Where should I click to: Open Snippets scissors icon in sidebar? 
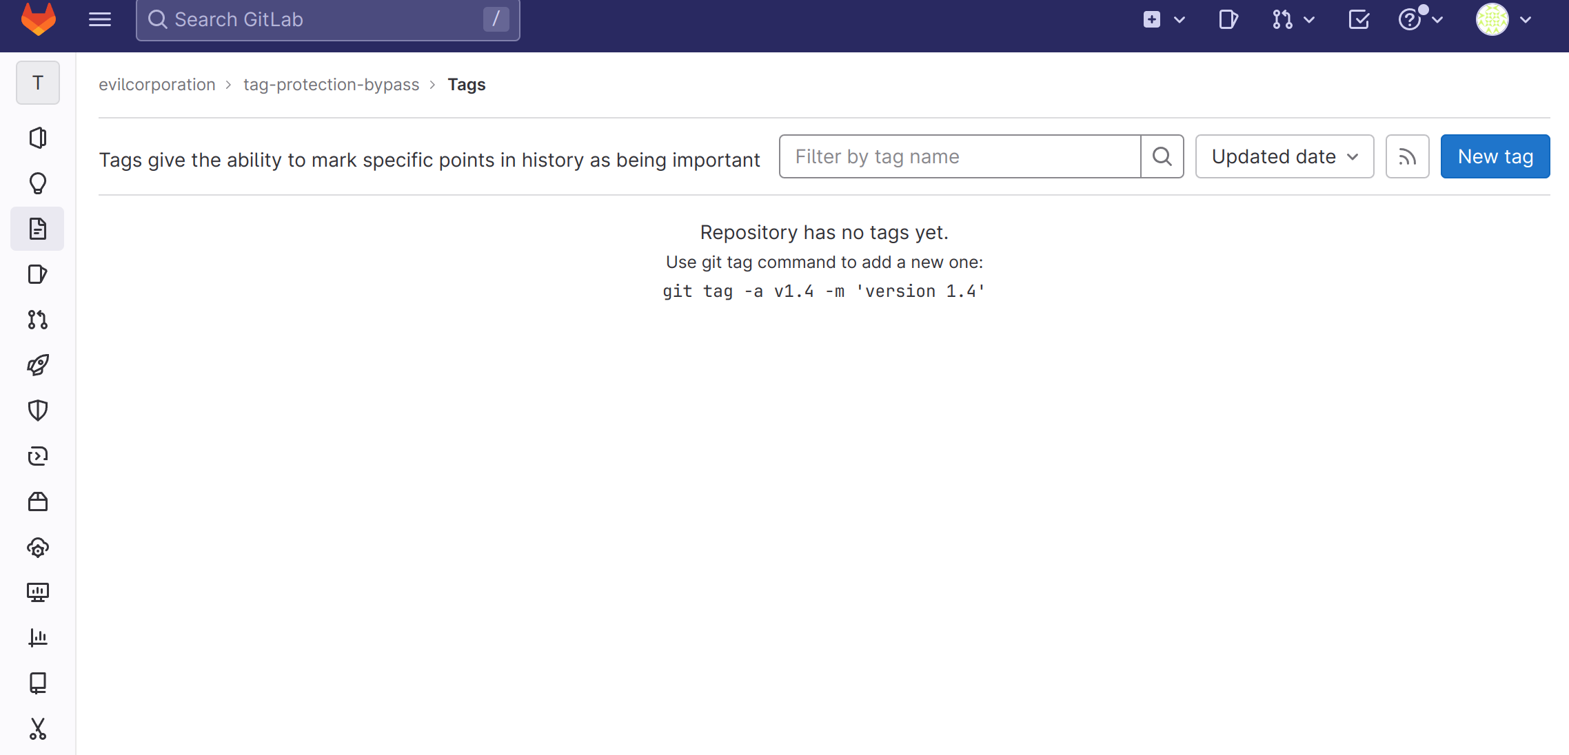[x=38, y=729]
